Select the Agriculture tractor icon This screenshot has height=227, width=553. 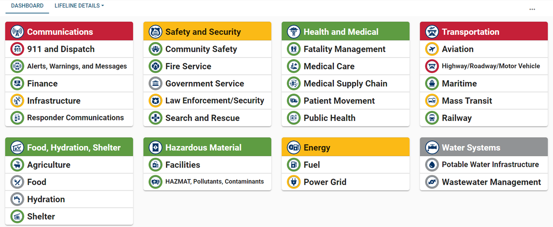coord(17,165)
